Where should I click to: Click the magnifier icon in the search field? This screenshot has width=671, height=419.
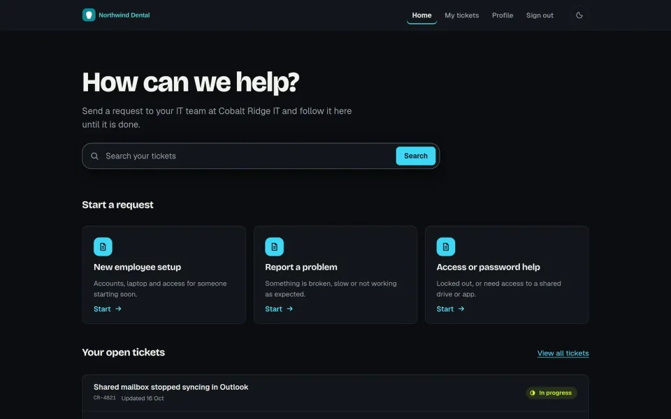click(x=94, y=156)
